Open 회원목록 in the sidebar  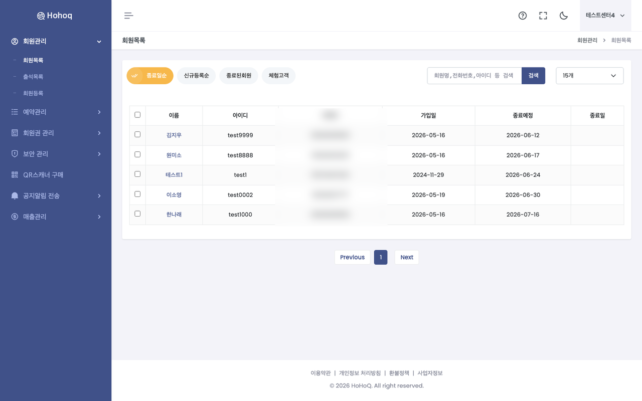pos(33,60)
